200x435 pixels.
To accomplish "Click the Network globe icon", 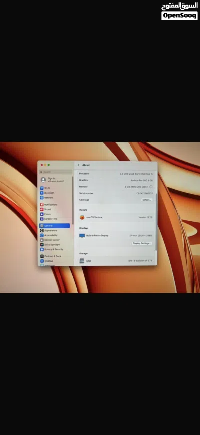I will click(42, 198).
